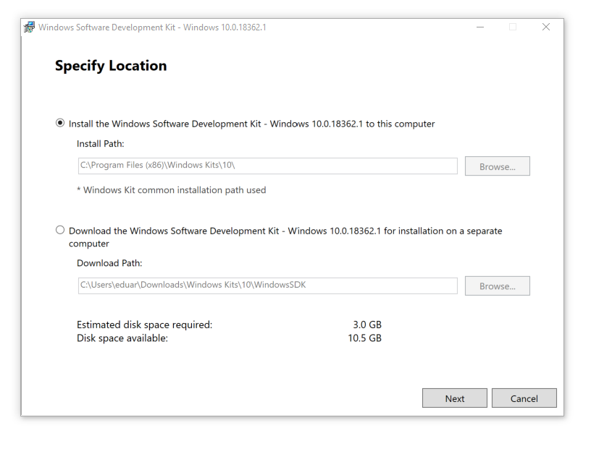Screen dimensions: 591x454
Task: Click the 'Install the Windows Software Development Kit' label
Action: (x=251, y=124)
